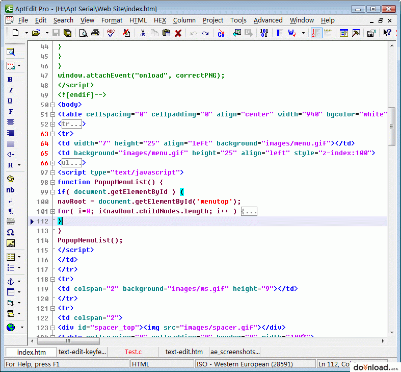
Task: Insert line break with the return arrow icon
Action: click(x=11, y=201)
